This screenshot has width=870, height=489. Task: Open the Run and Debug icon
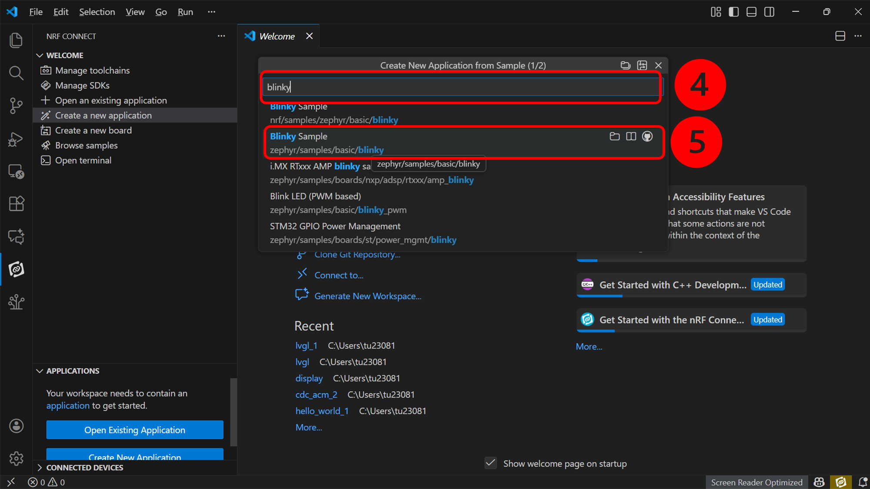point(16,140)
